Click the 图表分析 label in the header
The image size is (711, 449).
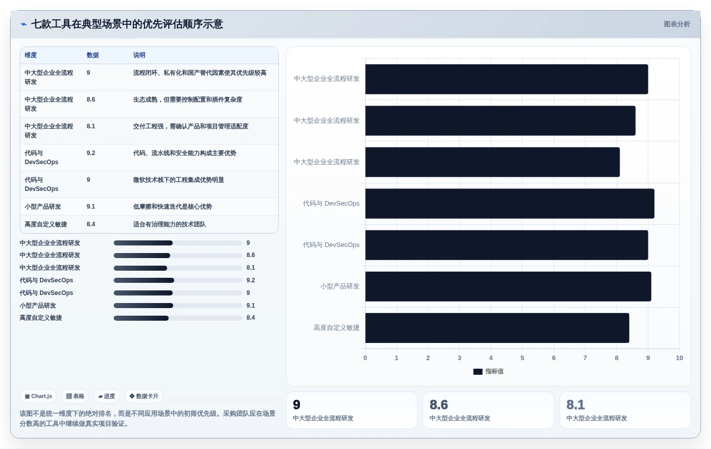(x=677, y=24)
